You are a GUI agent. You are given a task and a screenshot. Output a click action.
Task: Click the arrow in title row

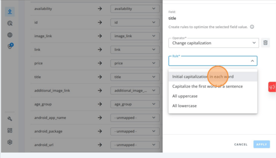tap(100, 77)
